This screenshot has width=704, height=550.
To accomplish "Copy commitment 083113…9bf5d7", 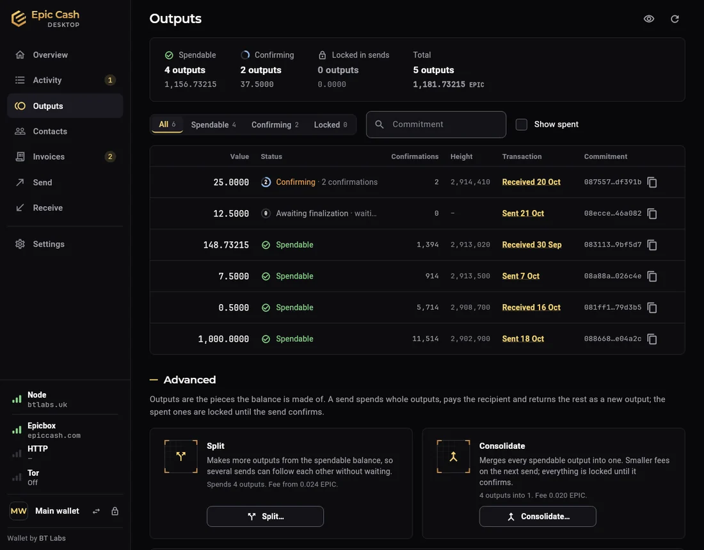I will (652, 245).
